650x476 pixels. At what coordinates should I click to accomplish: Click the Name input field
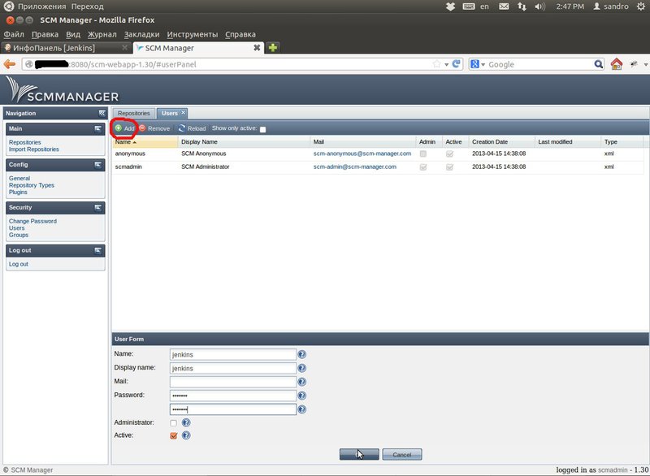(x=233, y=355)
